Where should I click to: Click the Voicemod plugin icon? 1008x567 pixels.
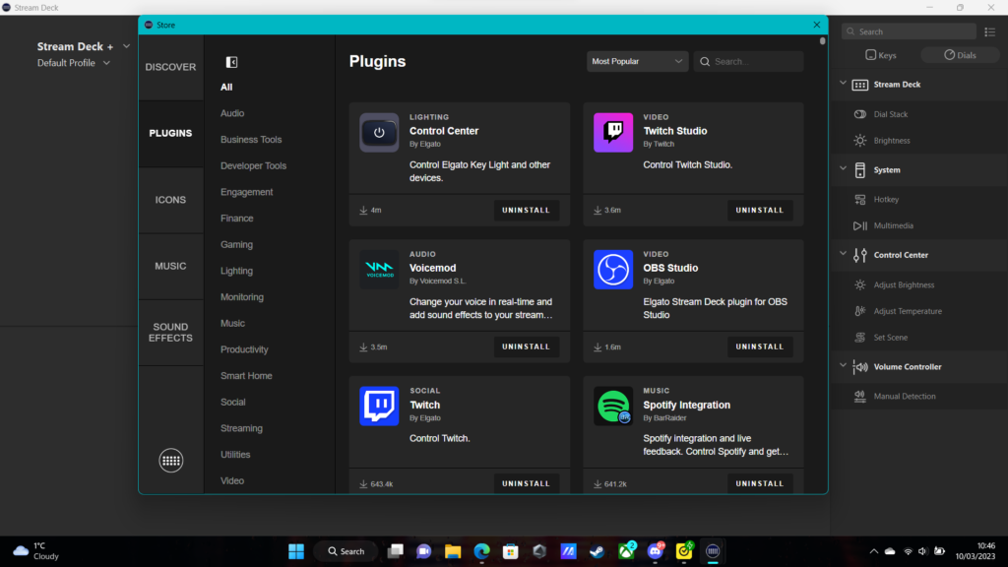tap(379, 270)
